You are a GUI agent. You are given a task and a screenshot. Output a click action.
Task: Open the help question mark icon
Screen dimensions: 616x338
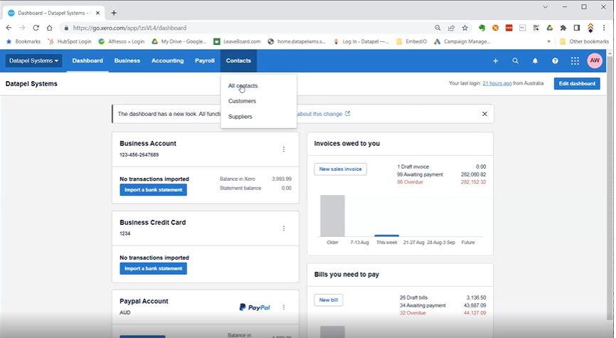pyautogui.click(x=555, y=61)
